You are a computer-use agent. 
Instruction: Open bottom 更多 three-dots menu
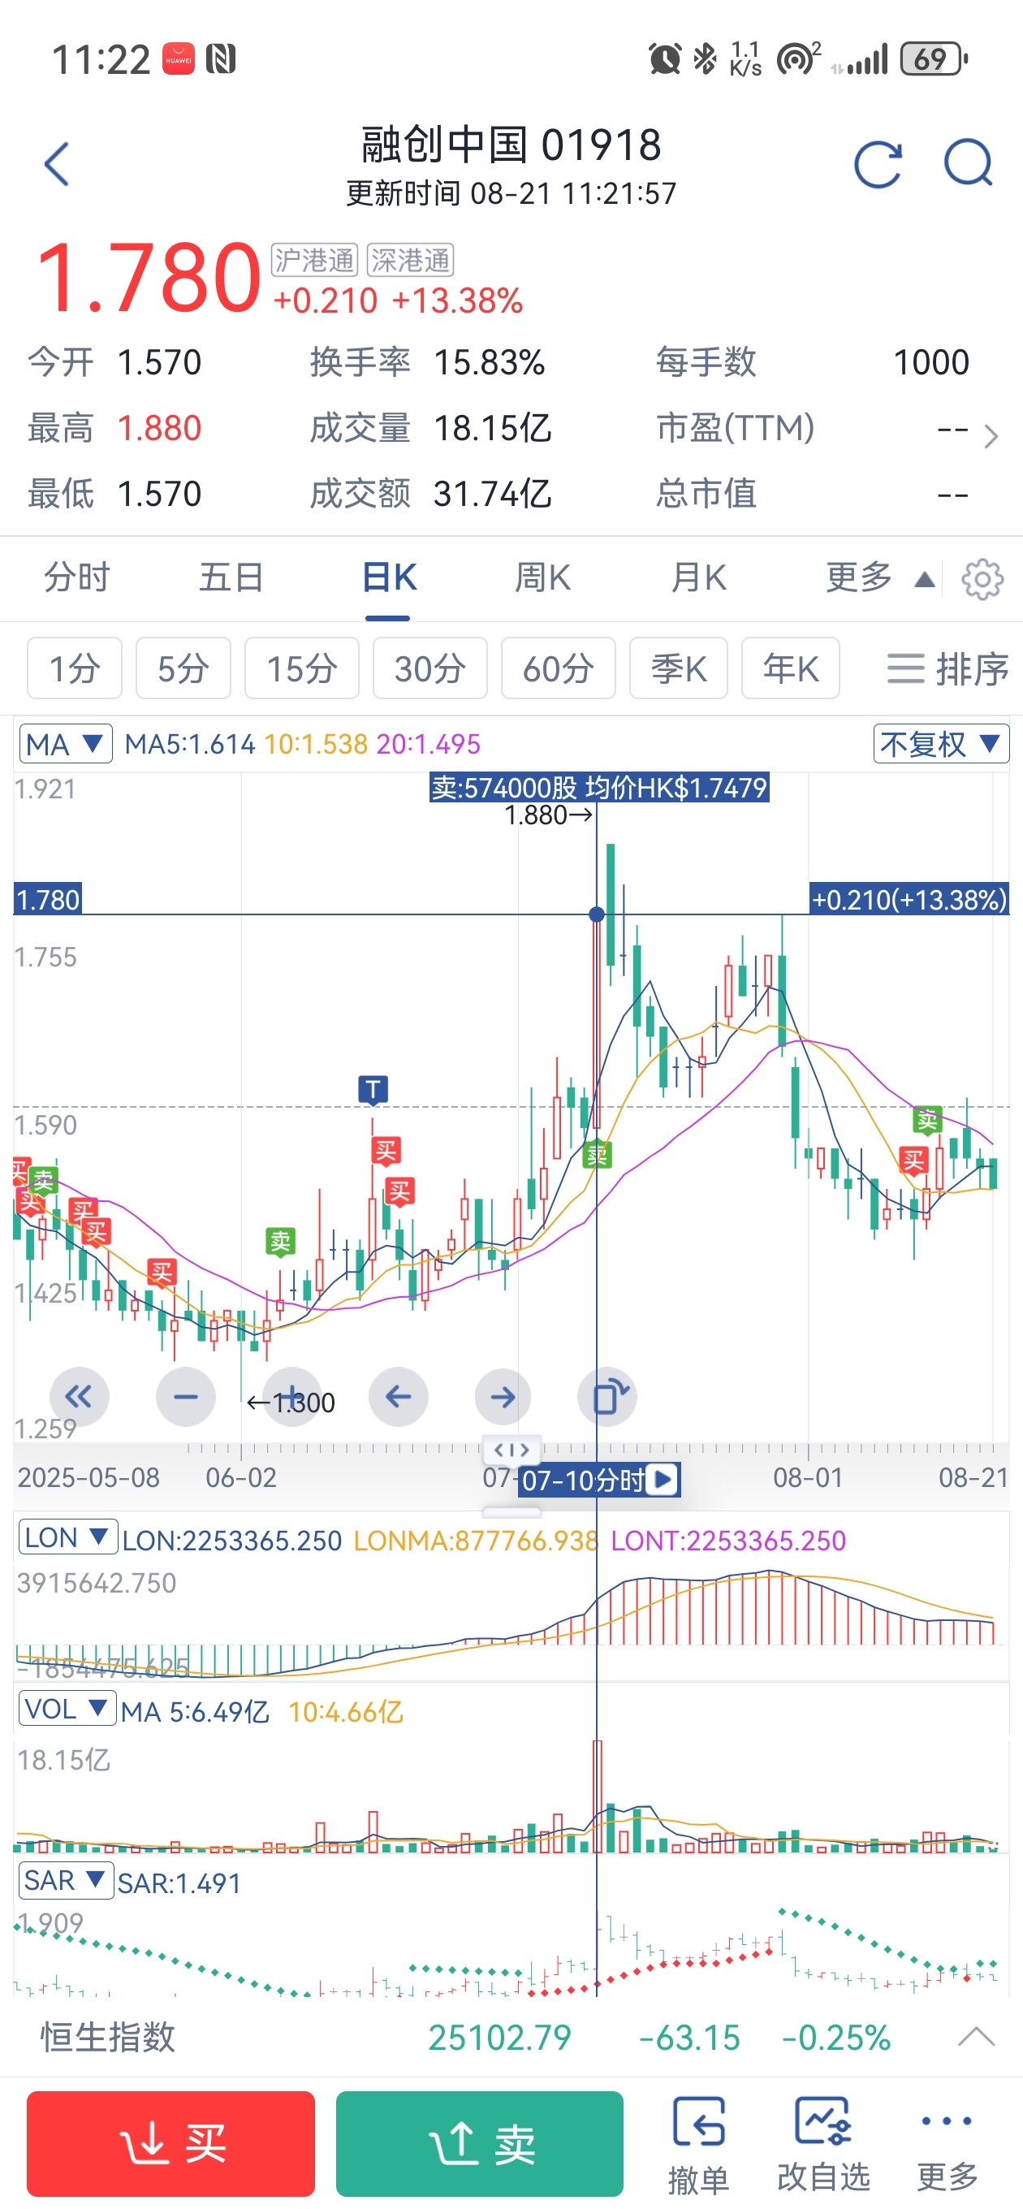(947, 2143)
